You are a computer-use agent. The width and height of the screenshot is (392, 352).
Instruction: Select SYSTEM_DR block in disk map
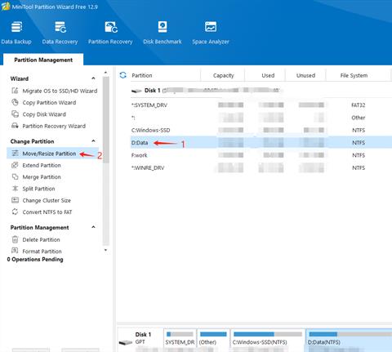coord(180,340)
